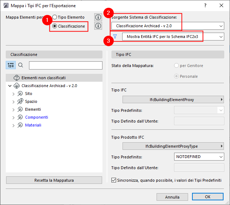The height and width of the screenshot is (205, 230).
Task: Expand the Componenti tree node
Action: pos(14,118)
